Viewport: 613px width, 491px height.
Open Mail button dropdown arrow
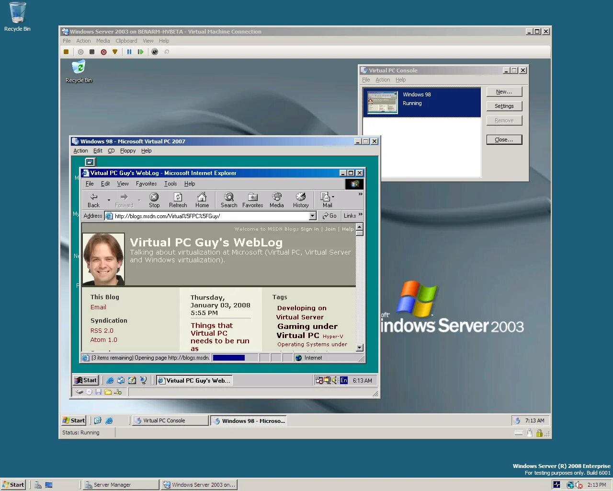[x=333, y=196]
